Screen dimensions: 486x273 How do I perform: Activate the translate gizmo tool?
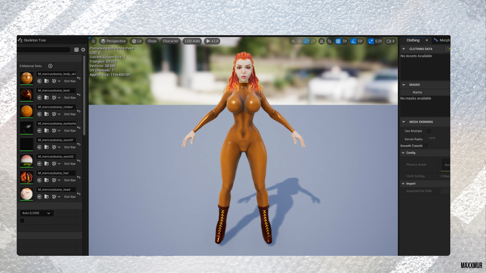coord(300,41)
